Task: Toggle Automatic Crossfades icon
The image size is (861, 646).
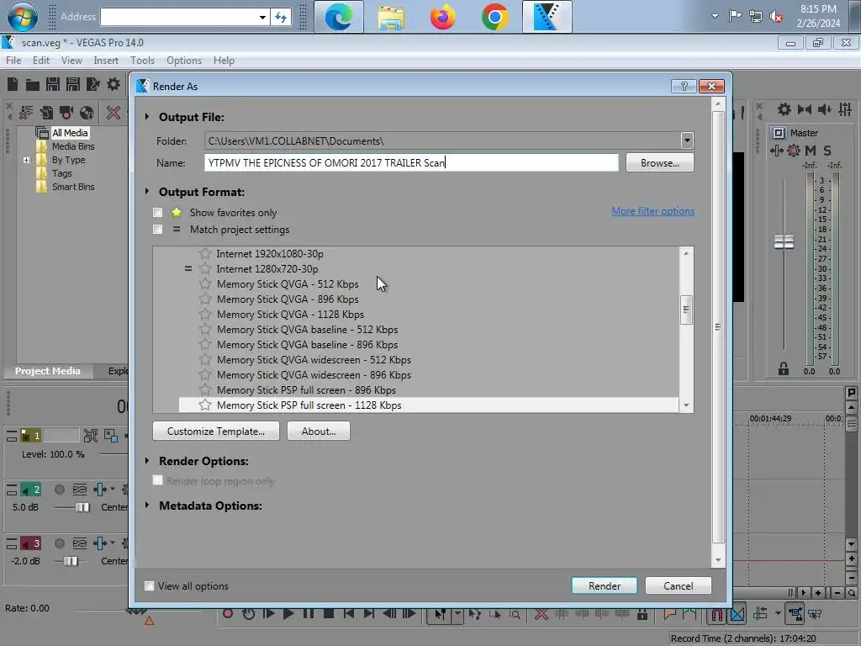Action: pos(738,614)
